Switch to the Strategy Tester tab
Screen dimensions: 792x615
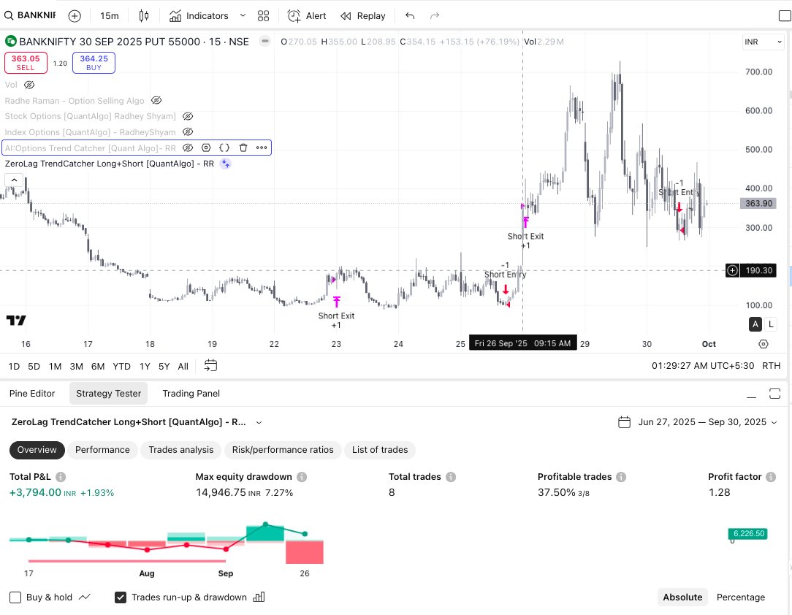click(109, 394)
